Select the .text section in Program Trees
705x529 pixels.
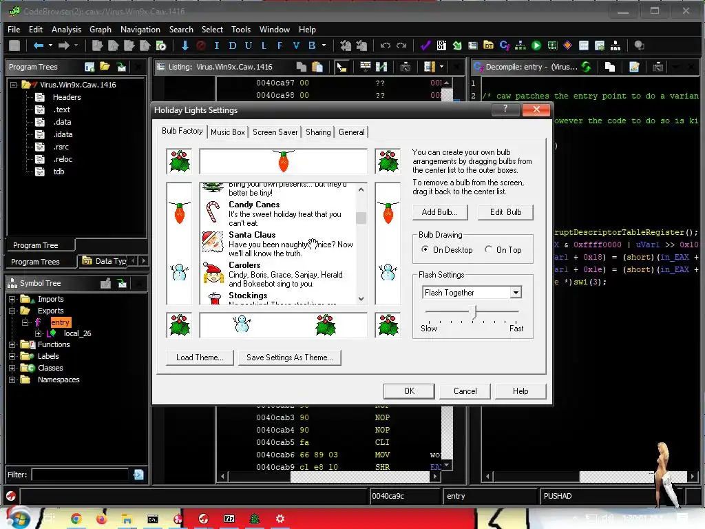click(x=61, y=110)
